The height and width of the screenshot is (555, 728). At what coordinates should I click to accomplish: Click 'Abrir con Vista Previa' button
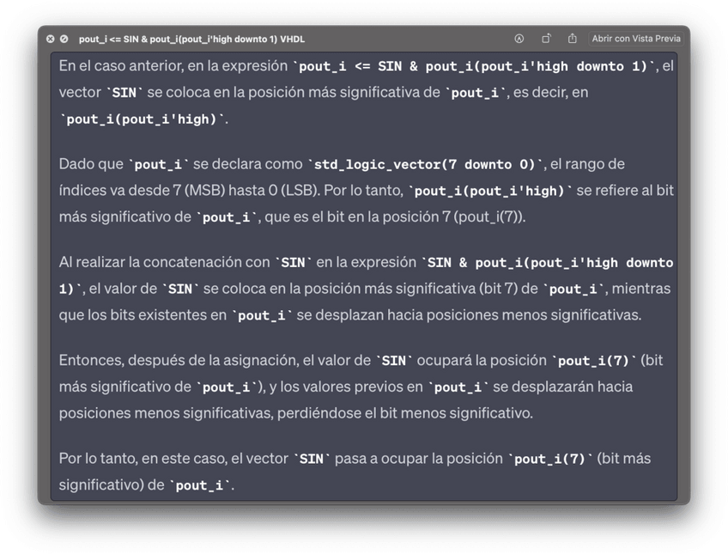635,39
